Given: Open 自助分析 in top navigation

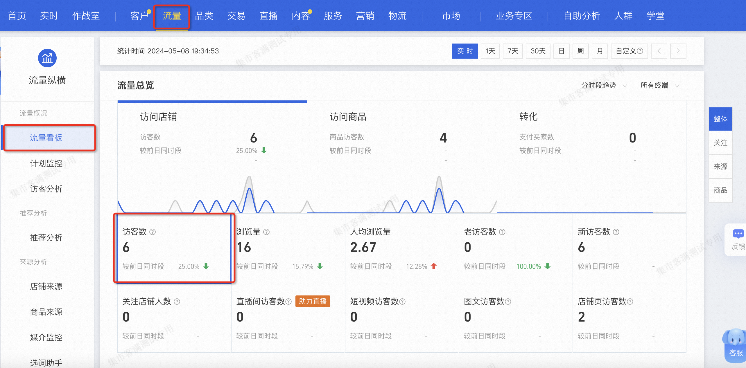Looking at the screenshot, I should pyautogui.click(x=582, y=16).
